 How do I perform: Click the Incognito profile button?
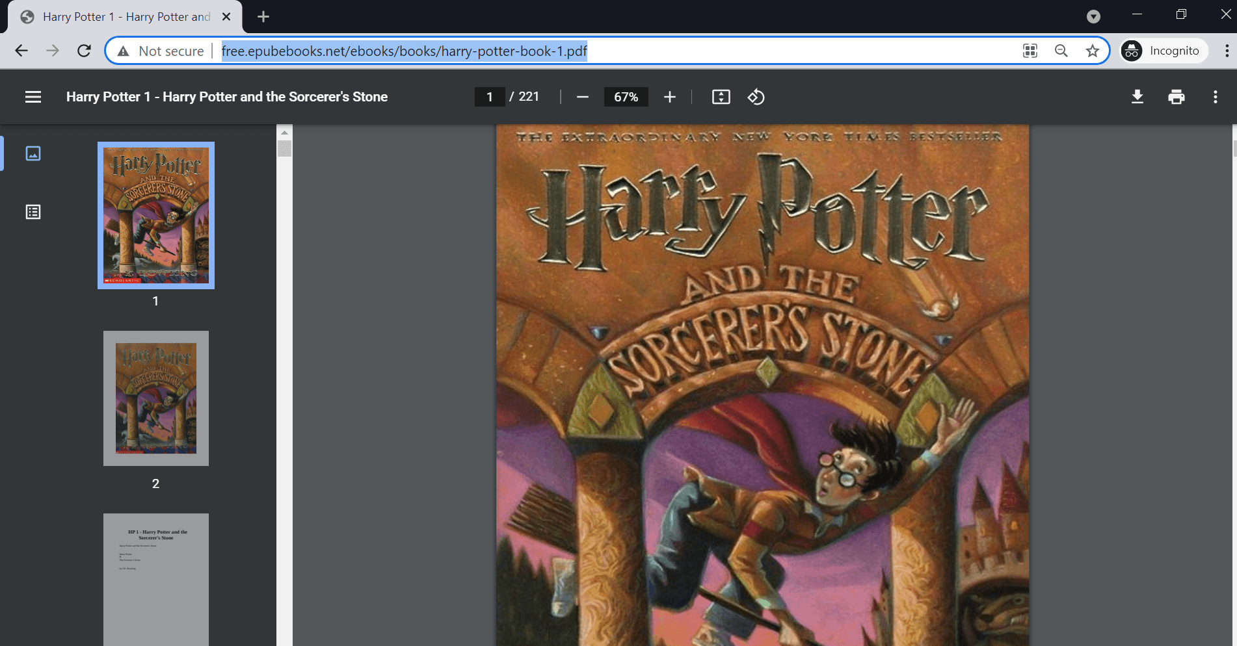[1163, 51]
